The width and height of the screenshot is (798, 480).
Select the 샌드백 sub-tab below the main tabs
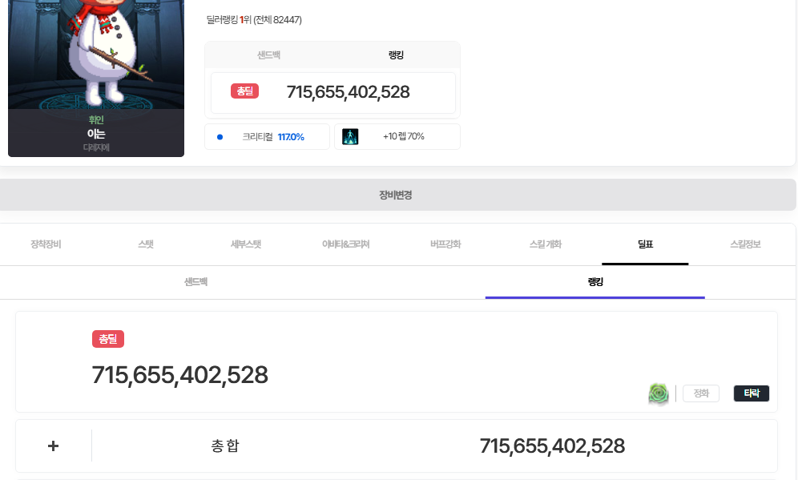[x=196, y=282]
